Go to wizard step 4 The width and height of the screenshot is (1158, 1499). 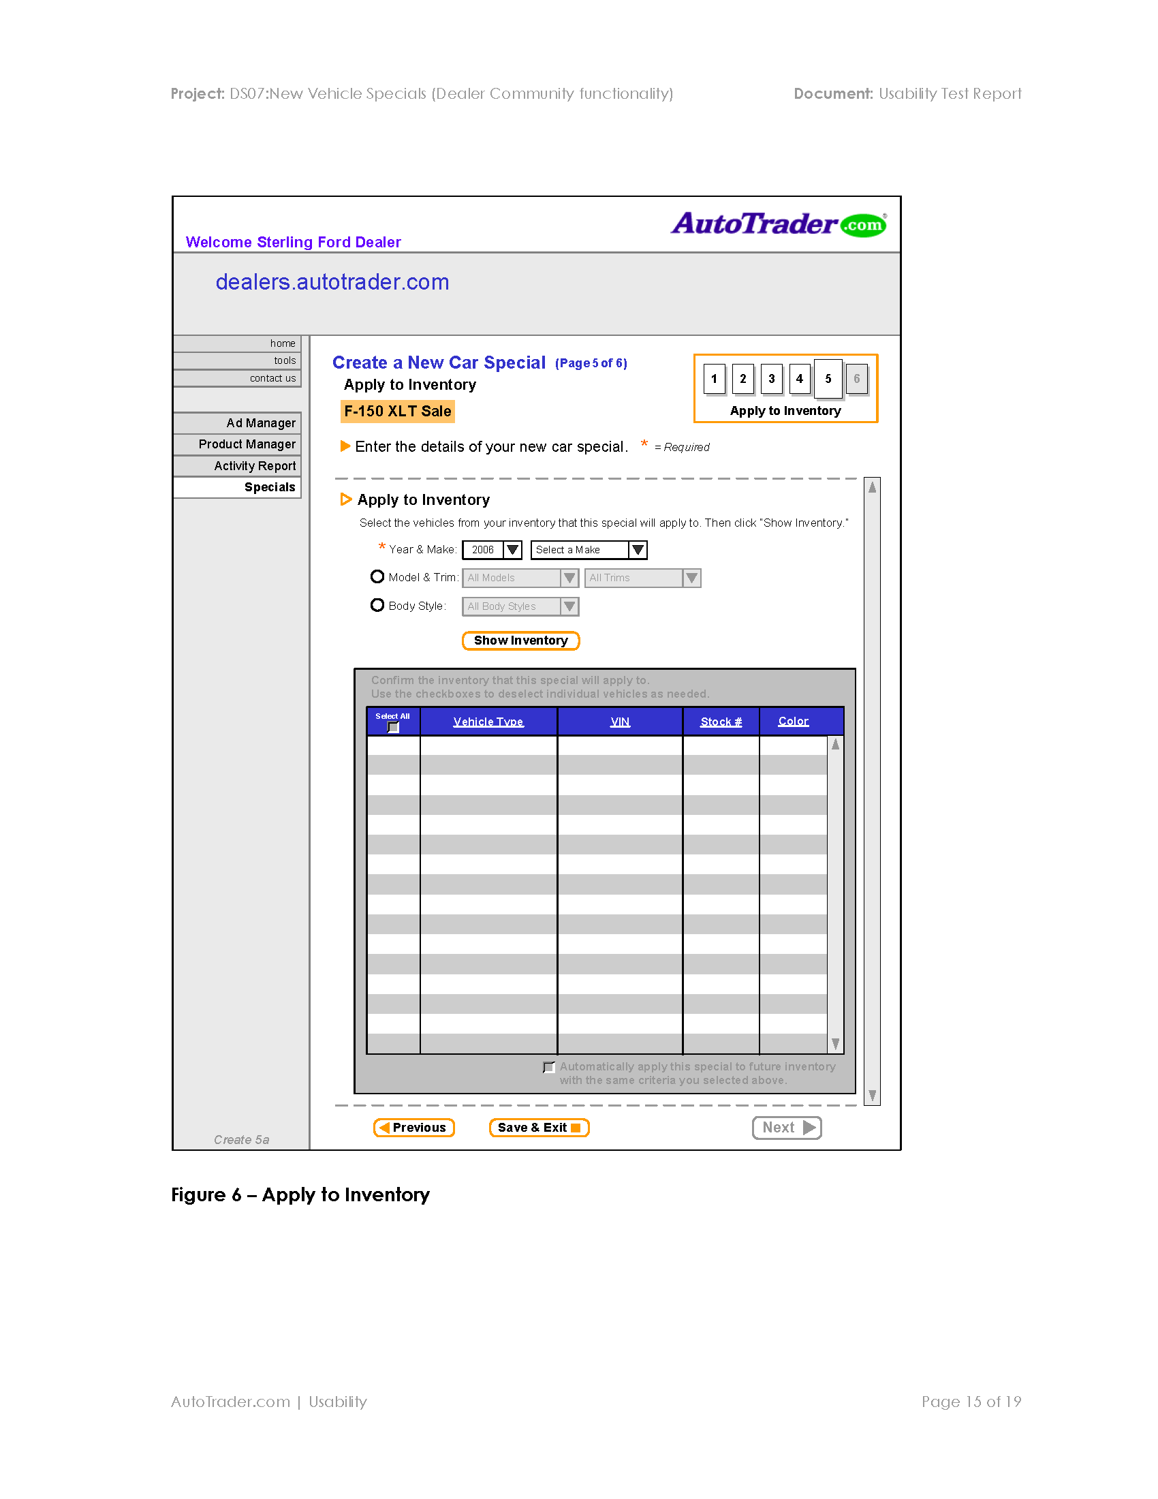[x=800, y=379]
